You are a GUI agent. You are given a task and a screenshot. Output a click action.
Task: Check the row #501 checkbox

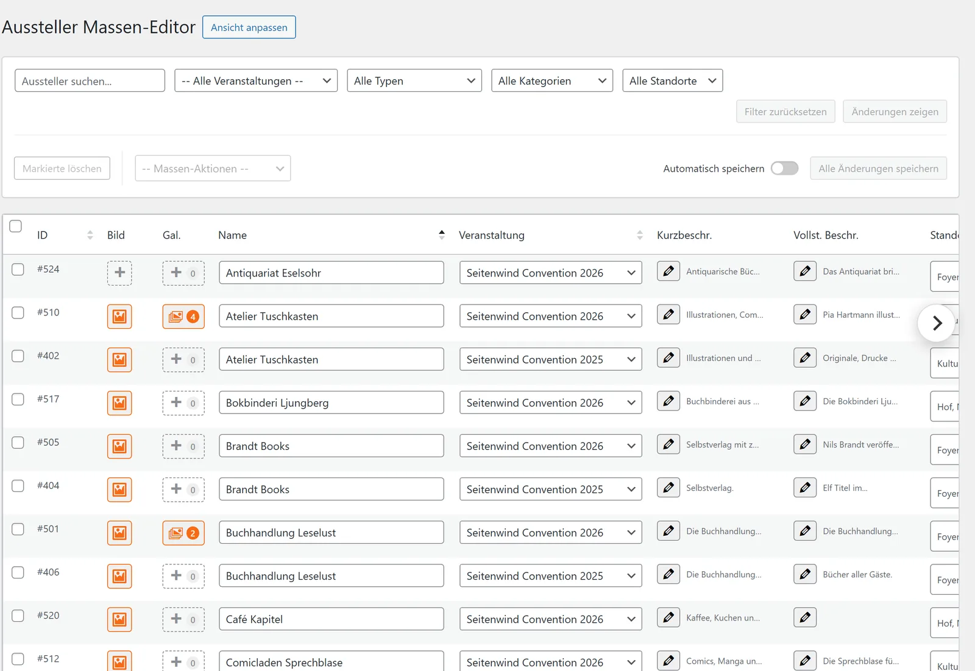(x=18, y=529)
